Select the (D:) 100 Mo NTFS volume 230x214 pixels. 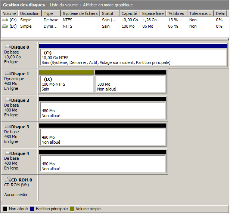click(66, 84)
